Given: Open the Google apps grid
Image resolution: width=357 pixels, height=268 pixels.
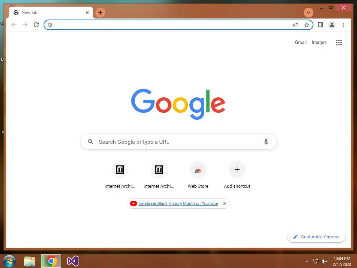Looking at the screenshot, I should point(339,42).
